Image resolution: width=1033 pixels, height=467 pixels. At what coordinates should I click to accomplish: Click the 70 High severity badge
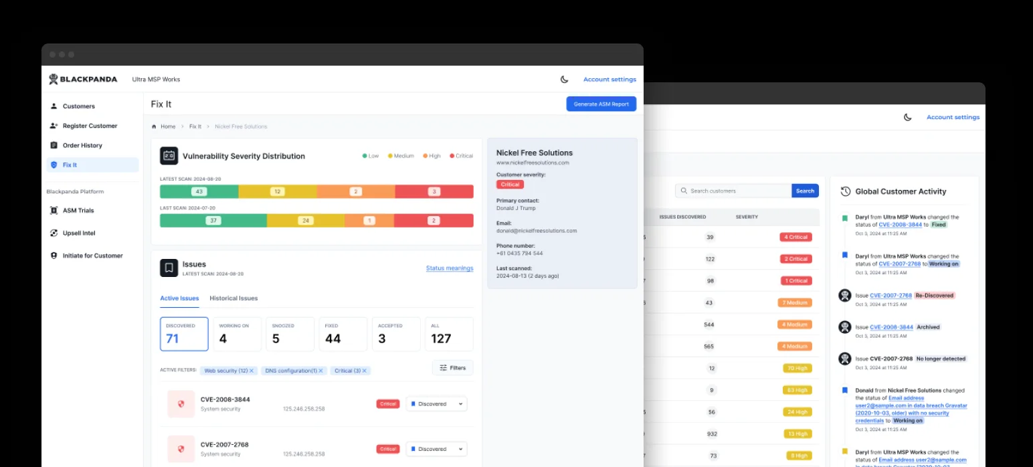[797, 368]
